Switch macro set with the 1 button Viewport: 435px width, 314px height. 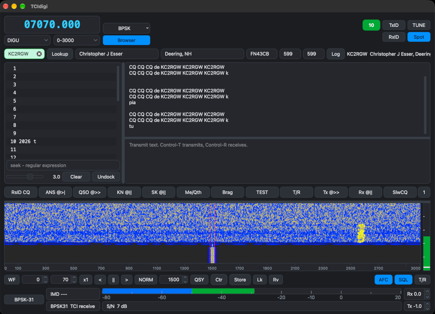pyautogui.click(x=424, y=192)
